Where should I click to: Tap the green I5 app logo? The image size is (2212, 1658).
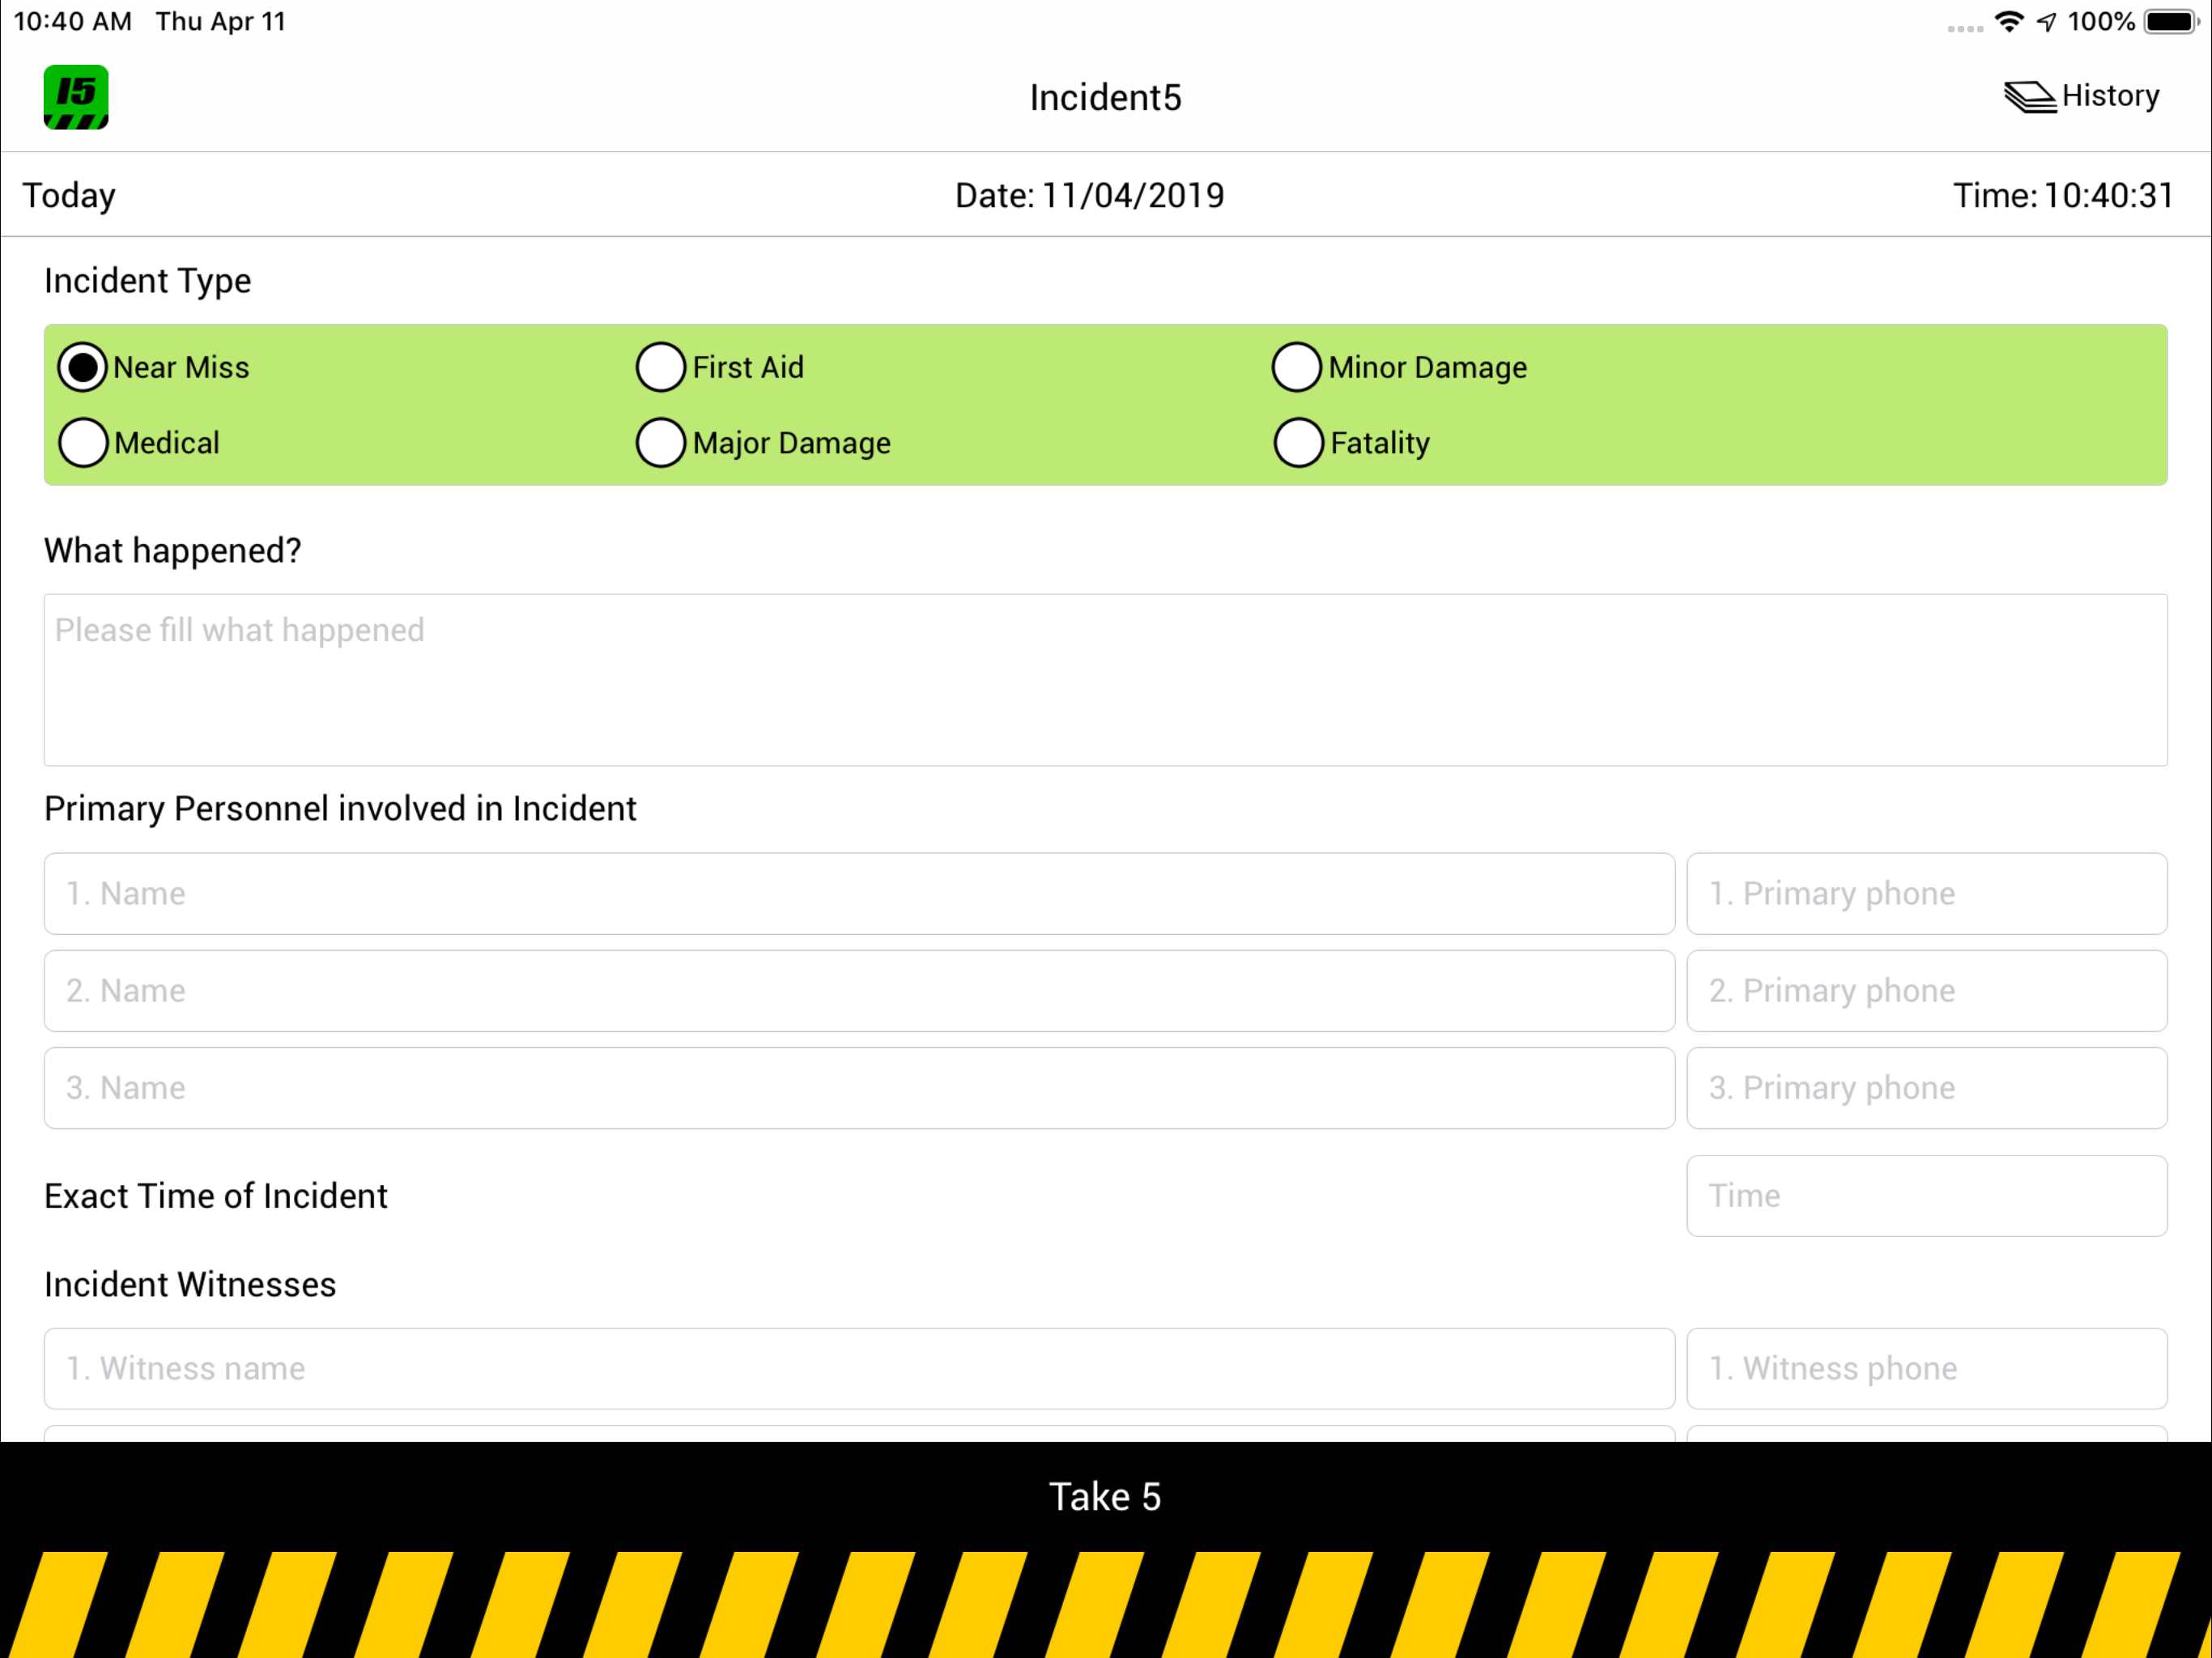pos(76,97)
